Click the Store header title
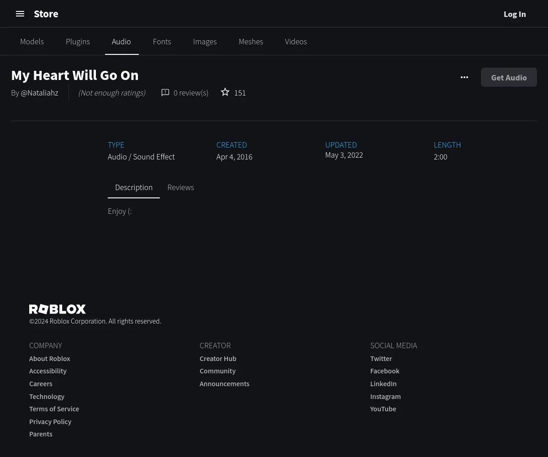The image size is (548, 457). 46,14
